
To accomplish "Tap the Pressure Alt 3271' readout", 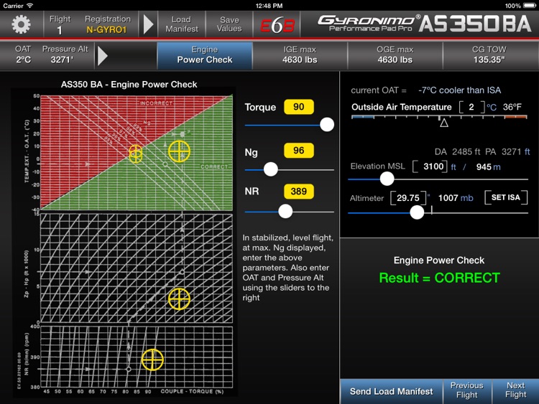I will coord(65,55).
